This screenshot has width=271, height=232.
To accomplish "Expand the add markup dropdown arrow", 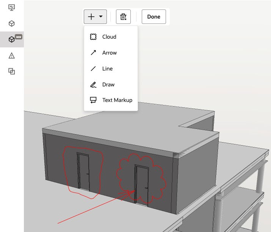I will (101, 17).
